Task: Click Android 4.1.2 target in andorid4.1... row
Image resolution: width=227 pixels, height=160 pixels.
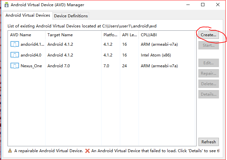Action: coord(60,44)
